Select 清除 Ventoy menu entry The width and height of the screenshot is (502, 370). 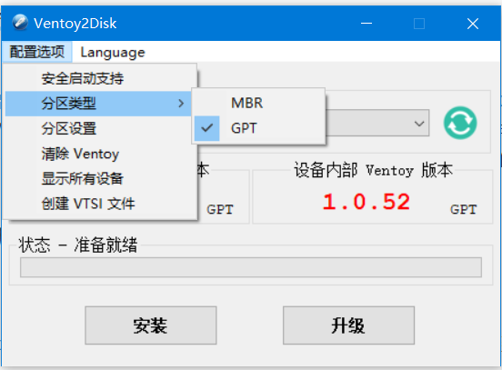[101, 154]
